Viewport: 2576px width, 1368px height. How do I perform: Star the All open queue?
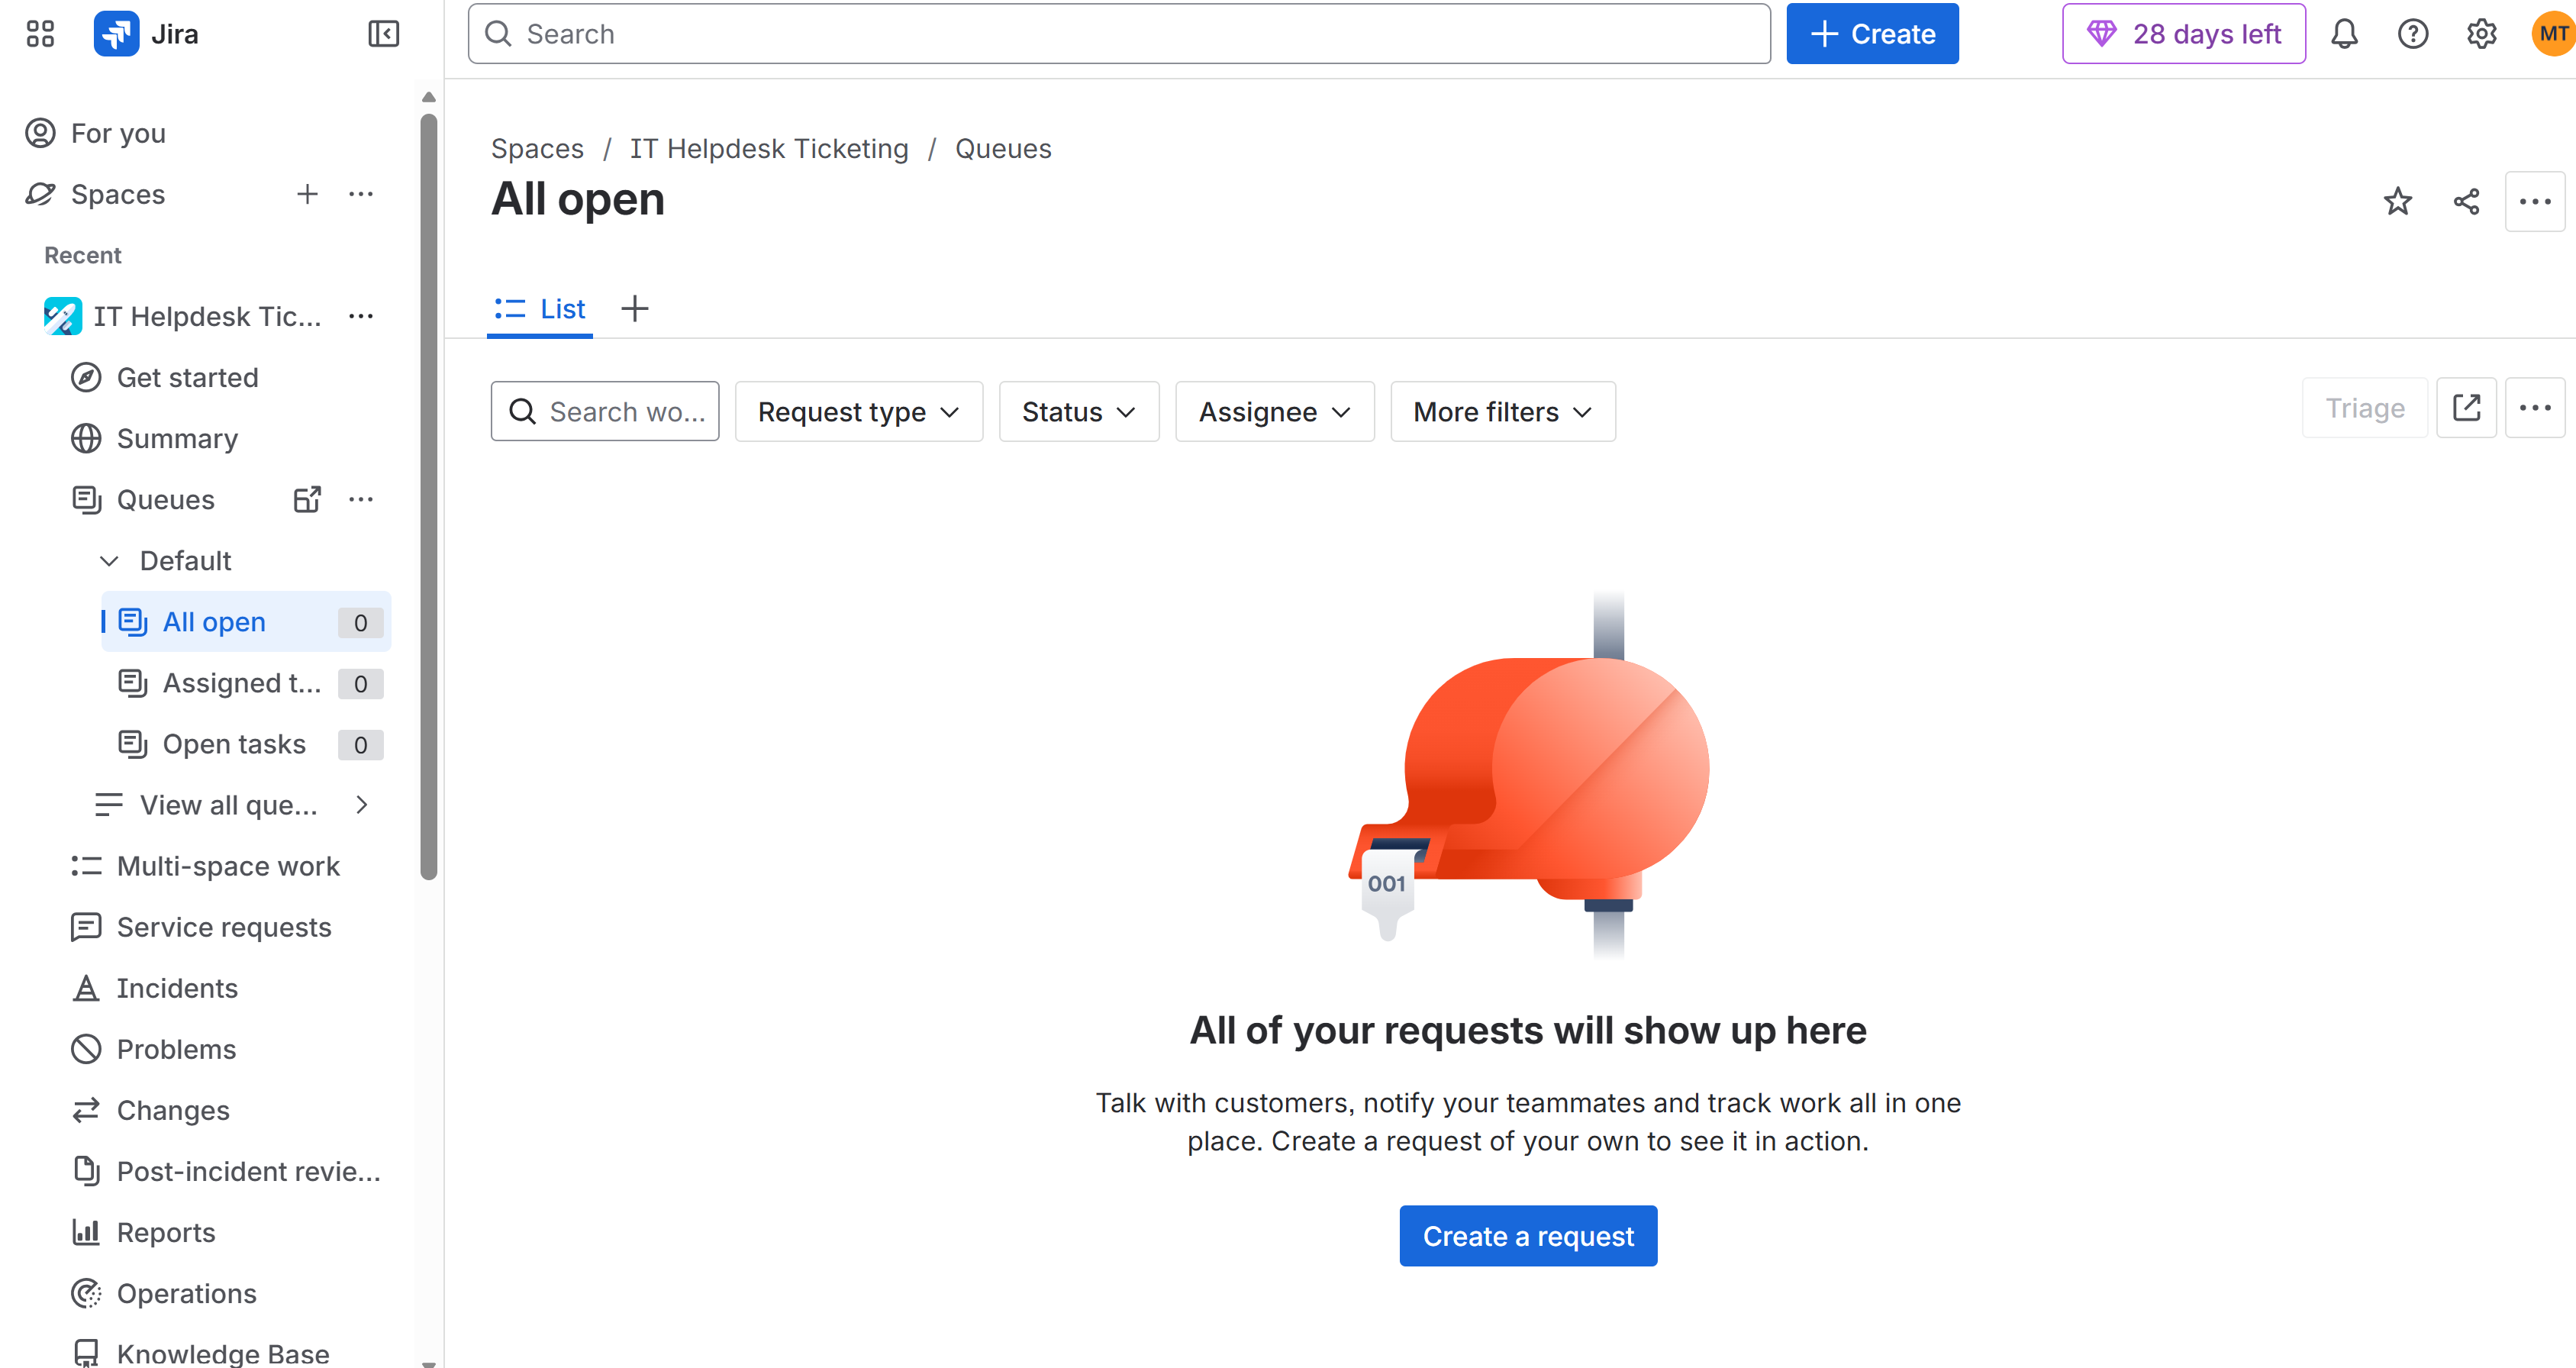[2397, 201]
